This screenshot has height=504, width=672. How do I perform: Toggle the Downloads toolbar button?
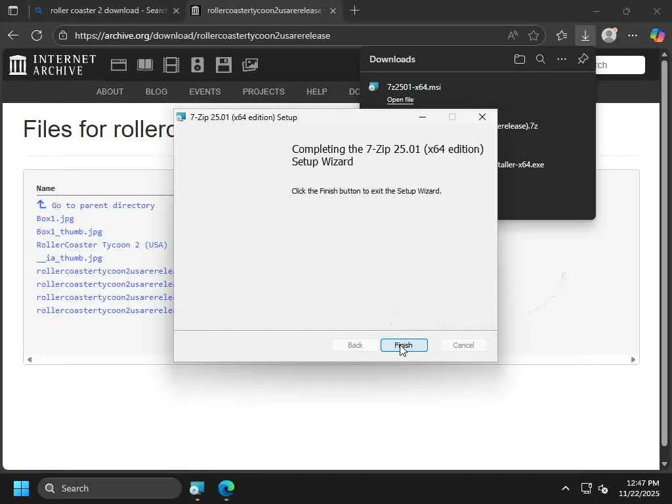pos(585,35)
